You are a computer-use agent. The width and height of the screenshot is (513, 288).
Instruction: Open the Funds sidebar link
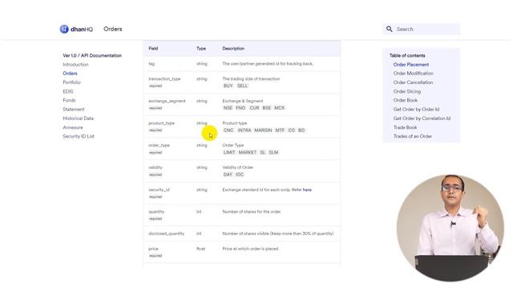coord(69,100)
